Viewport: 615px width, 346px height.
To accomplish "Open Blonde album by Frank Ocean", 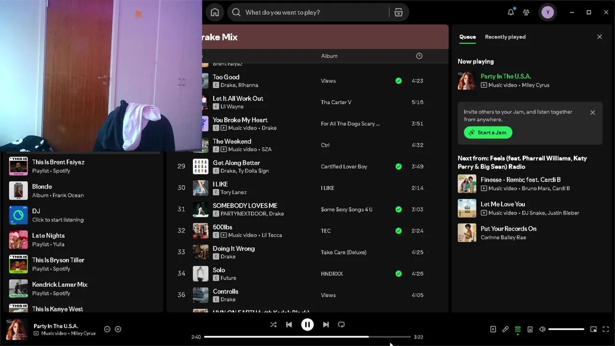I will click(84, 191).
